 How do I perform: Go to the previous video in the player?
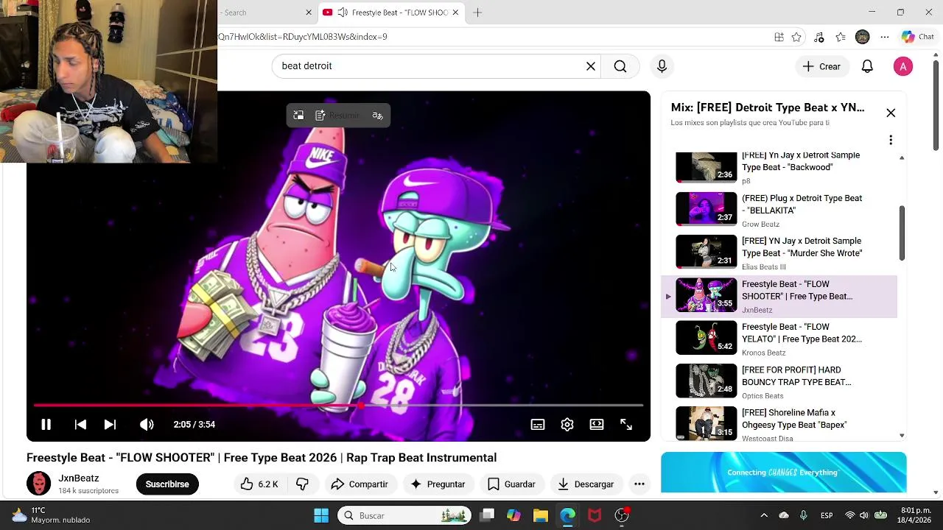tap(80, 425)
